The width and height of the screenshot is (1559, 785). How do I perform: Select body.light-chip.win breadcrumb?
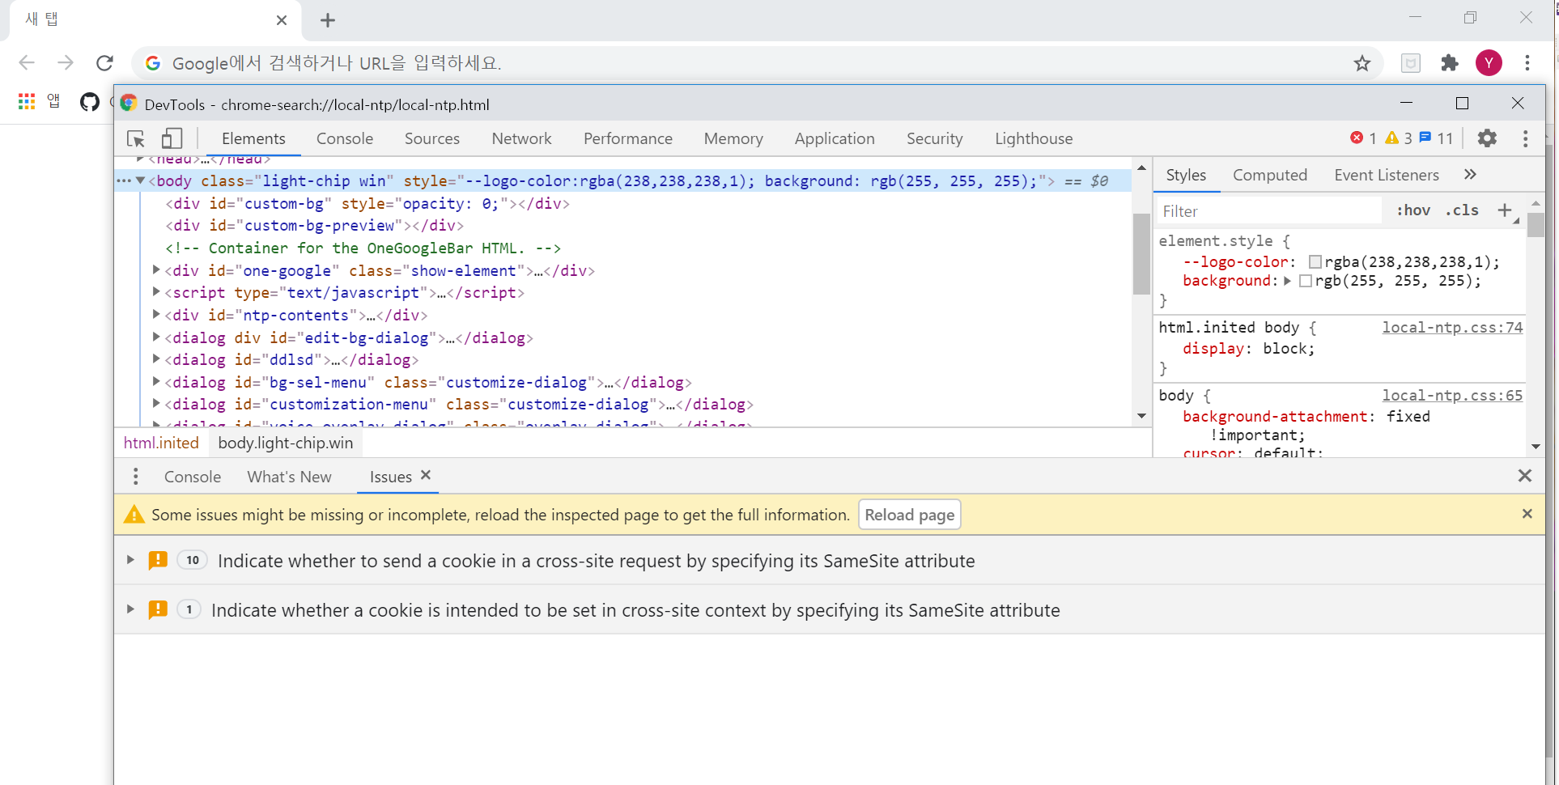(286, 443)
